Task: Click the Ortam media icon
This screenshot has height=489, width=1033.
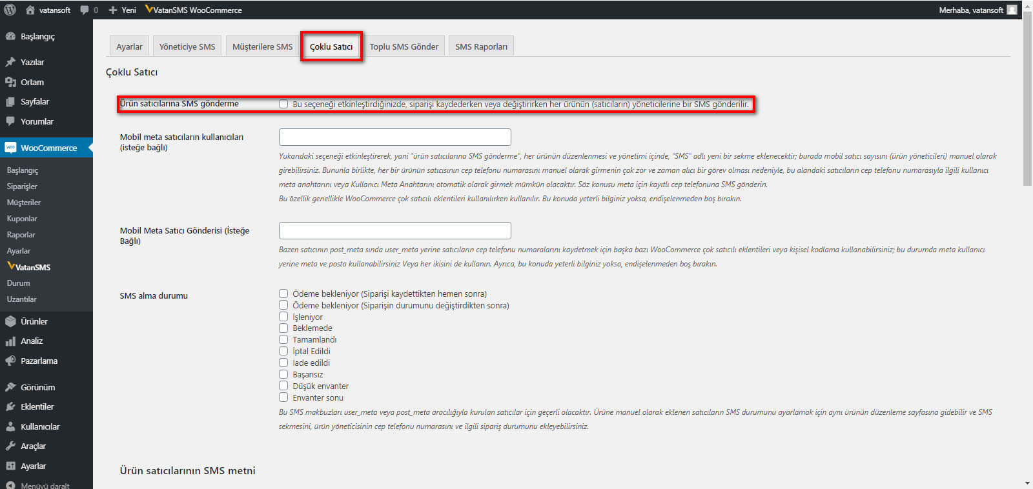Action: [x=10, y=82]
